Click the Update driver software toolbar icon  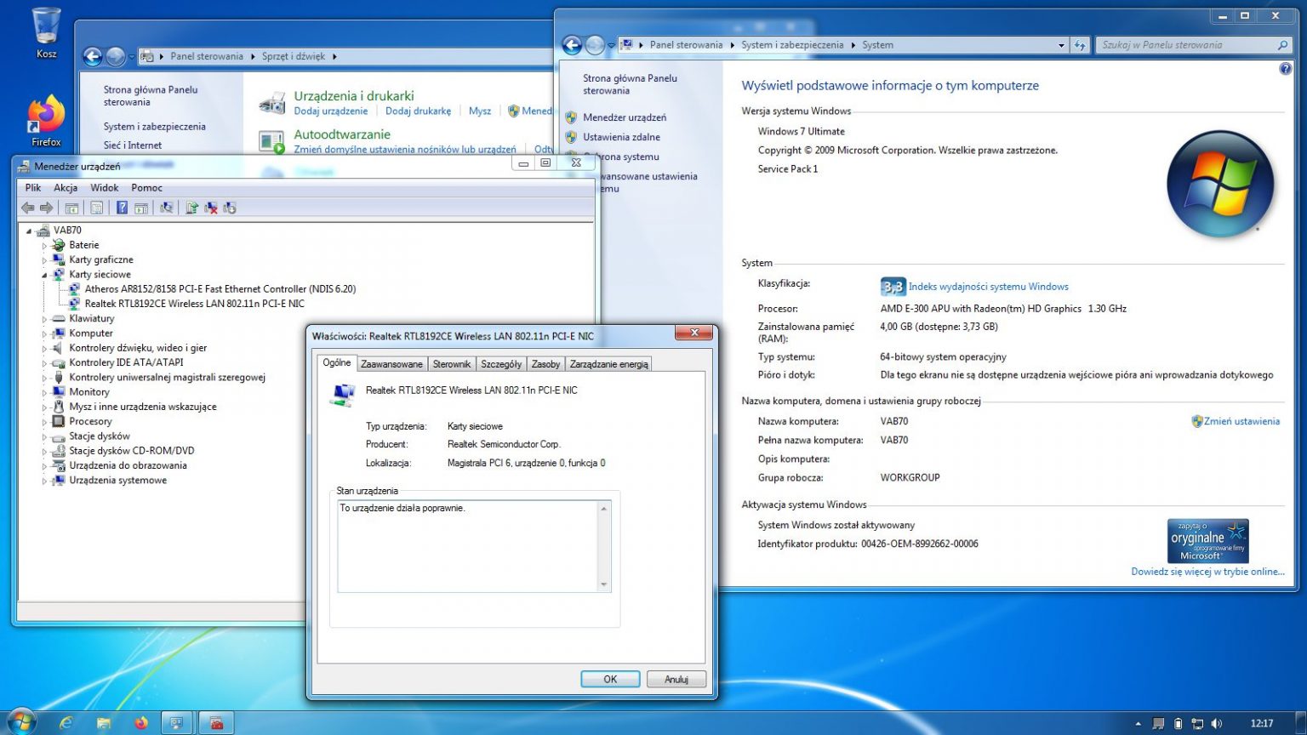[x=191, y=207]
